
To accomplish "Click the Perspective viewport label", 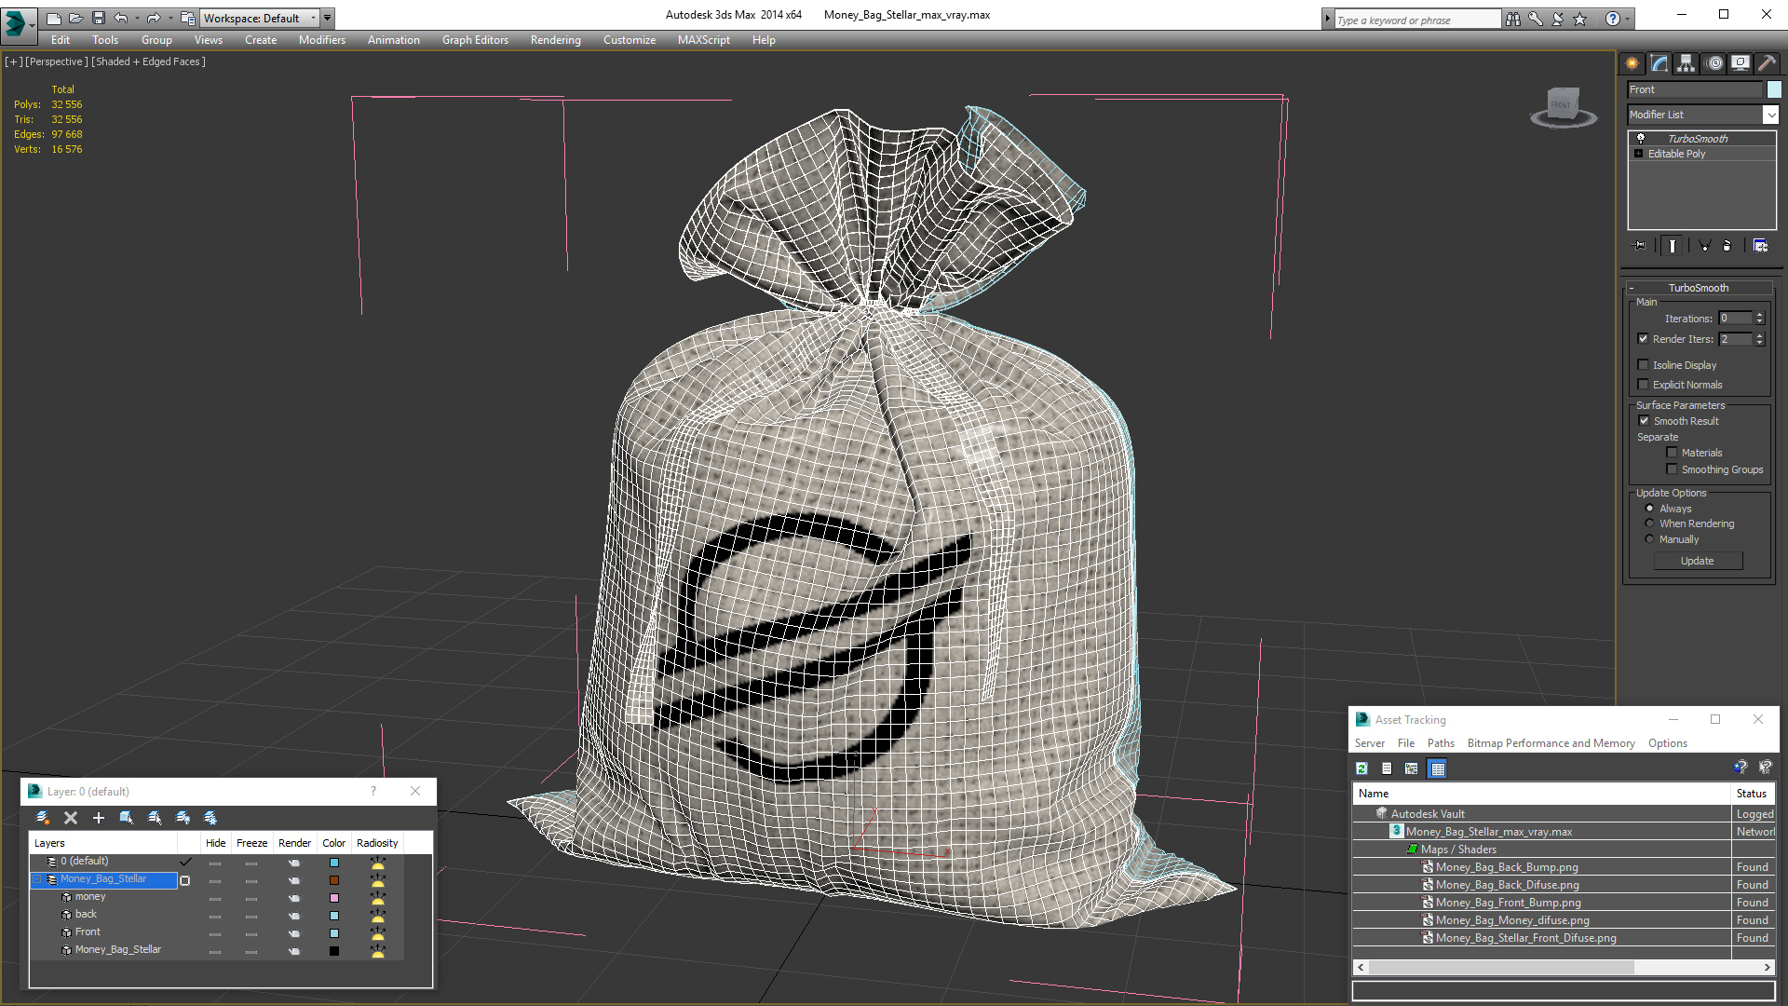I will coord(57,61).
